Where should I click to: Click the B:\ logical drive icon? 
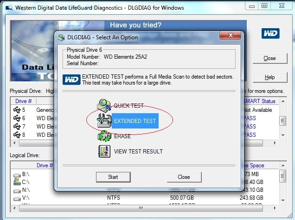(x=17, y=175)
